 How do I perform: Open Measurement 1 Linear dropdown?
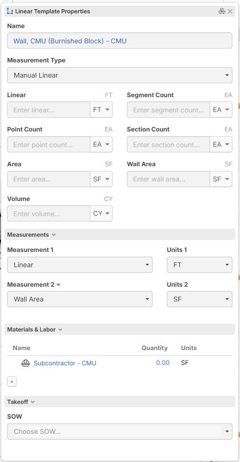point(80,265)
